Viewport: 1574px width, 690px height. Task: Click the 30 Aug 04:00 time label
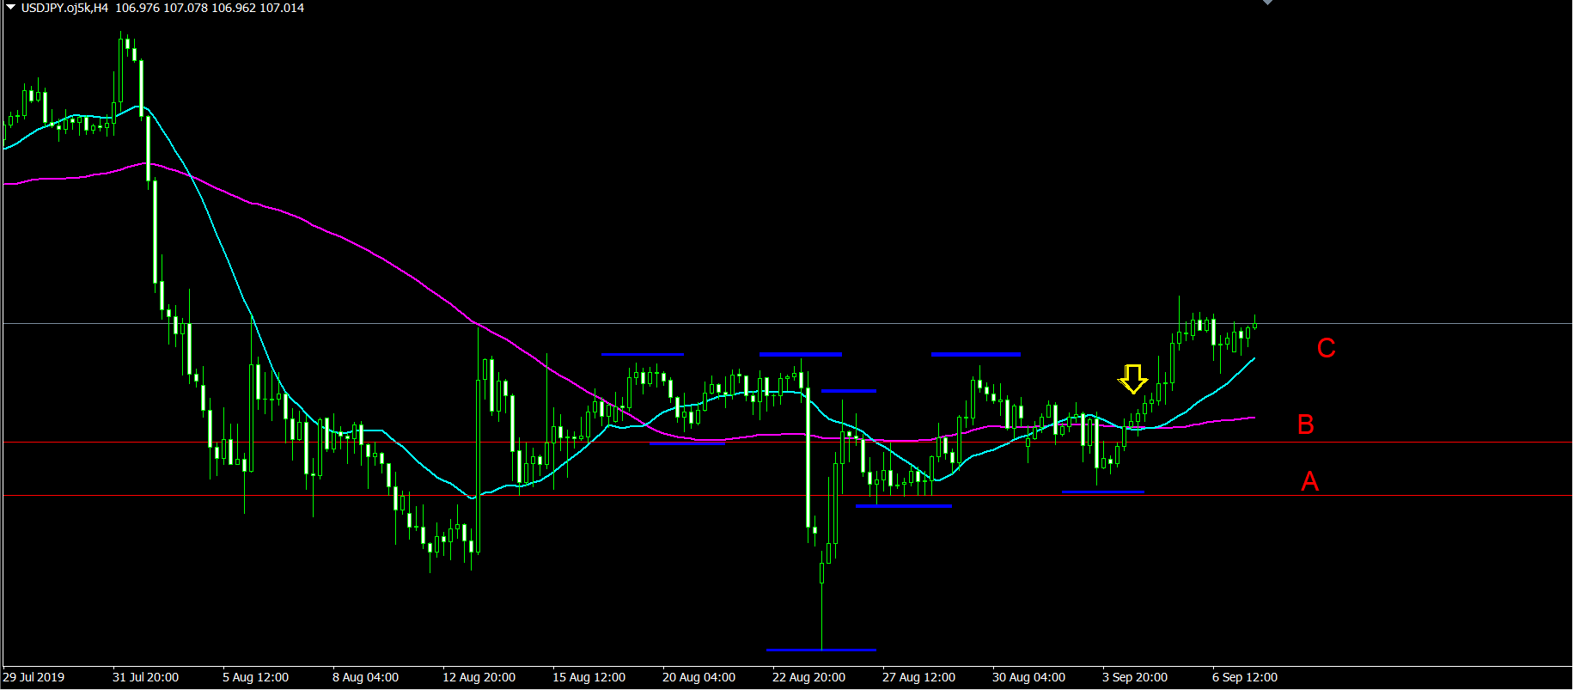[x=1028, y=677]
